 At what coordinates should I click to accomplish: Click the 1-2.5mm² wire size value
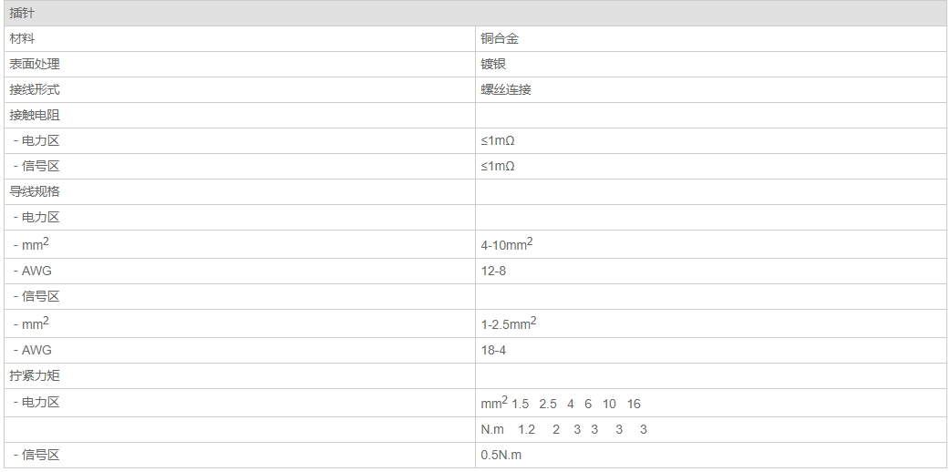[x=508, y=324]
